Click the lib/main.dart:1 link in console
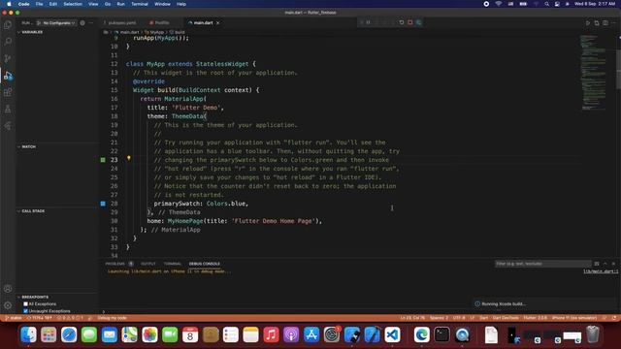621x349 pixels. pyautogui.click(x=601, y=271)
